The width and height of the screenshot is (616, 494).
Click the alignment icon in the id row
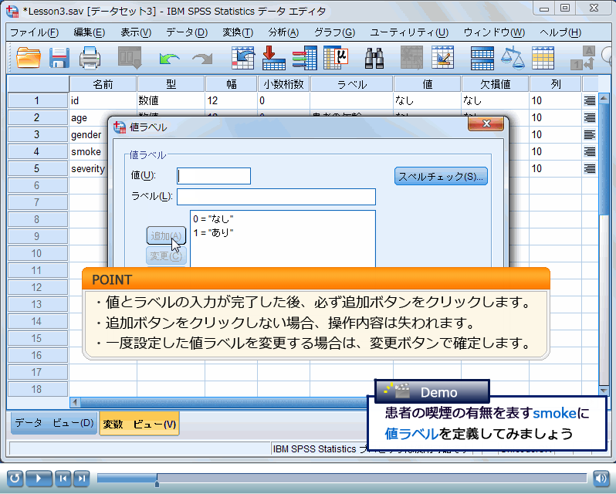589,101
